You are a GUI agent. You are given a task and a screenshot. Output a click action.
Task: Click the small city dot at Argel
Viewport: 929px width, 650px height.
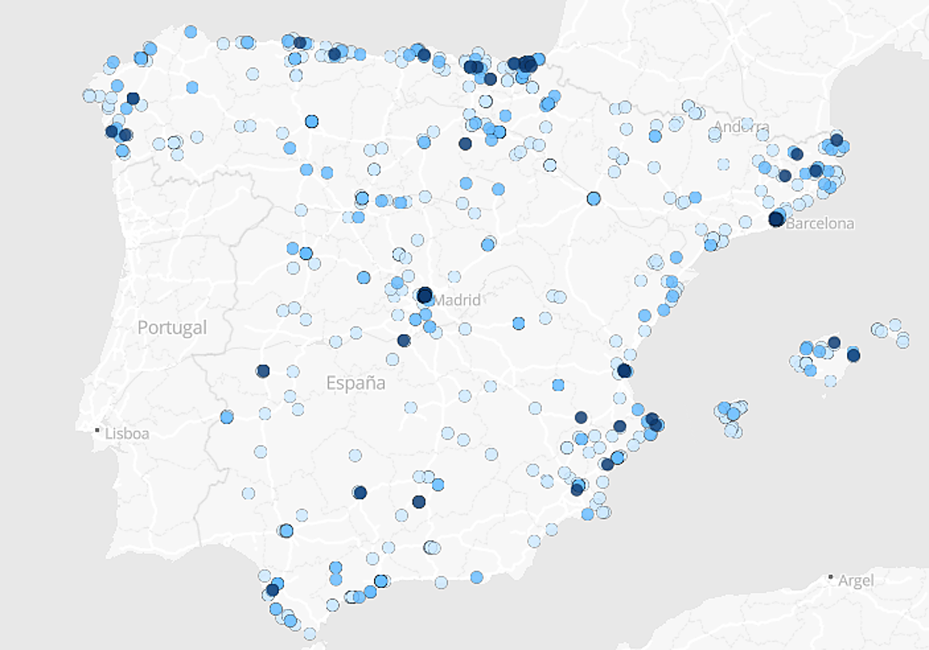[x=831, y=577]
